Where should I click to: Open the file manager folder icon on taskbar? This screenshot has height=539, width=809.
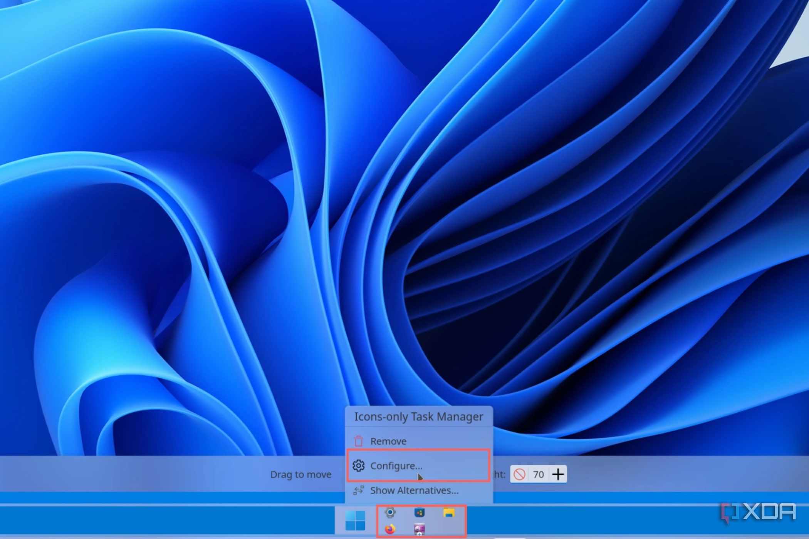click(450, 511)
